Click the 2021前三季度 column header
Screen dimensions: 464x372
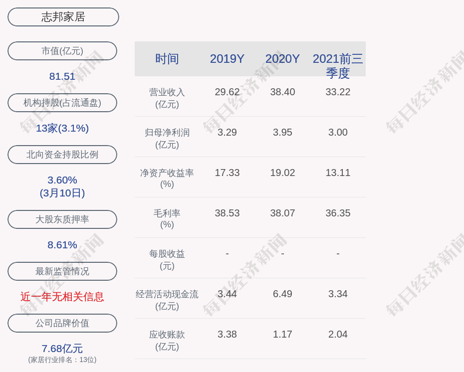[x=338, y=66]
